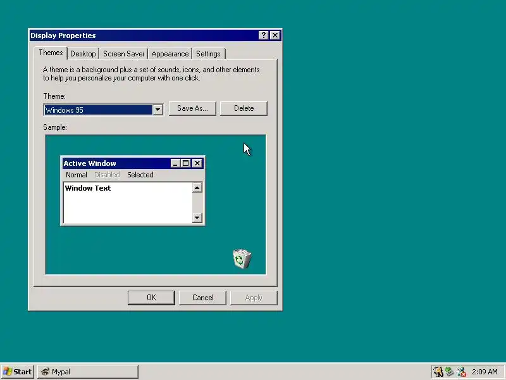Click the Mypal browser icon in taskbar

45,372
